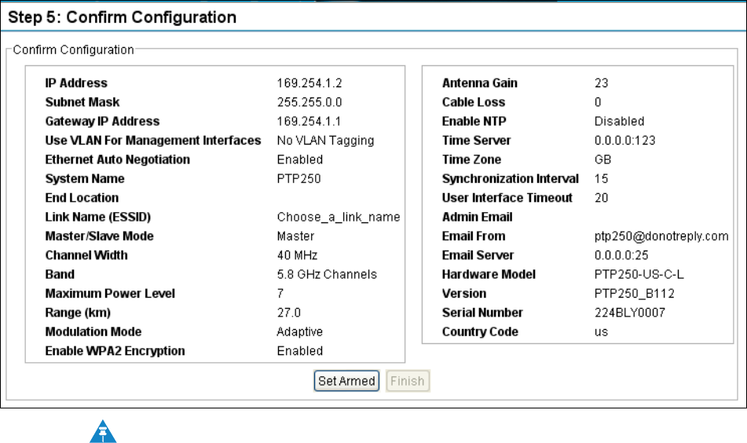Select the Antenna Gain value 23

point(601,83)
